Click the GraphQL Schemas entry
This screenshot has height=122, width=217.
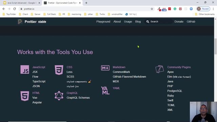click(x=78, y=98)
